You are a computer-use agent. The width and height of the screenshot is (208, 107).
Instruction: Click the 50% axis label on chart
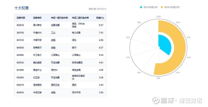[x=158, y=78]
